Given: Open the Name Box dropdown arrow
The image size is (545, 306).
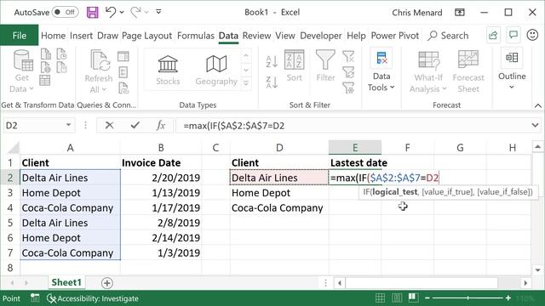Looking at the screenshot, I should (68, 125).
